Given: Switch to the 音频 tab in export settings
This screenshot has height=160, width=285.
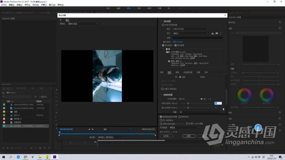Looking at the screenshot, I should pos(177,72).
